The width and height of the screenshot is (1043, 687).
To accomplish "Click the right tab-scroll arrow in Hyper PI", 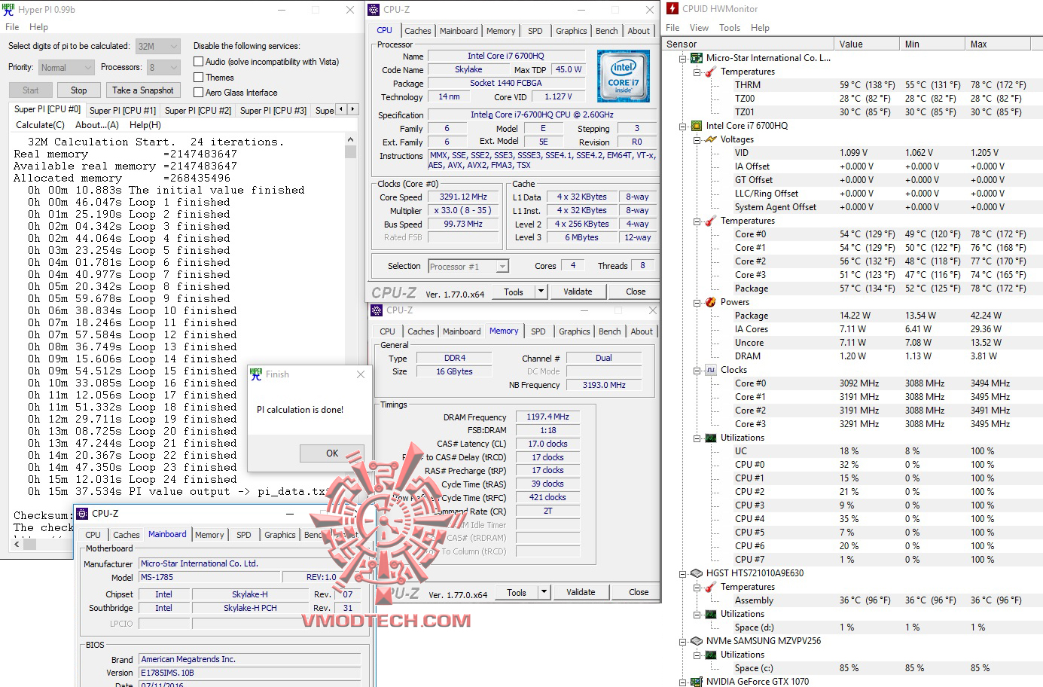I will coord(352,109).
